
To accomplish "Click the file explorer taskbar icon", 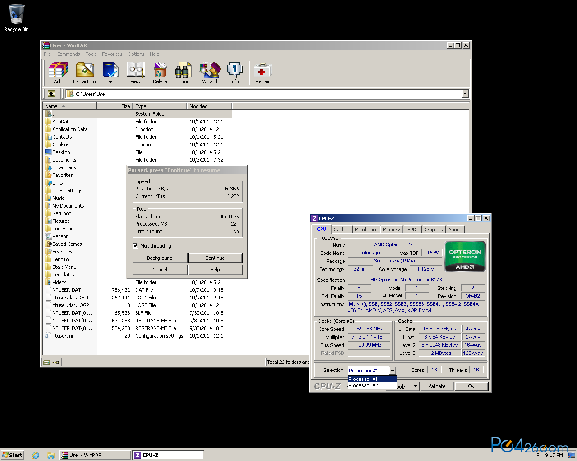I will [x=51, y=455].
